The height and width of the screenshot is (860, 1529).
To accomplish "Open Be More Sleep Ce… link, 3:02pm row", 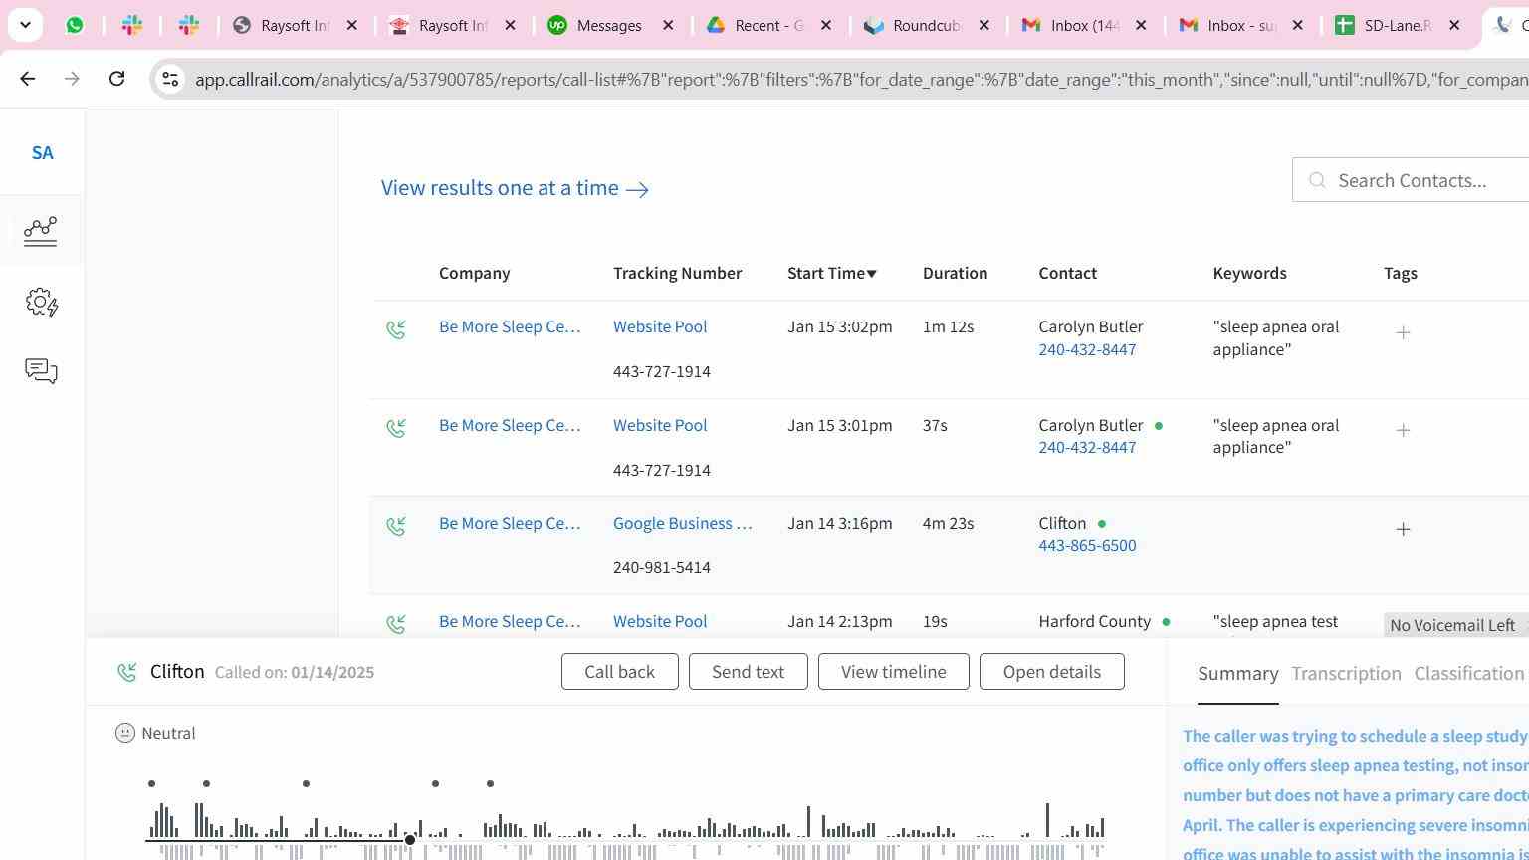I will pyautogui.click(x=510, y=326).
